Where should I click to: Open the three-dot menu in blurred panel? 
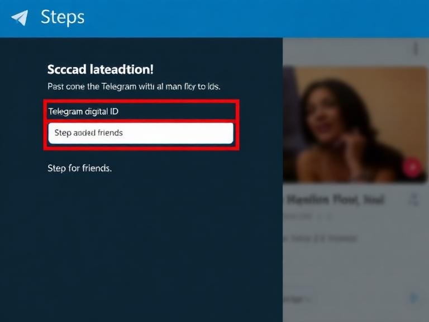(416, 49)
